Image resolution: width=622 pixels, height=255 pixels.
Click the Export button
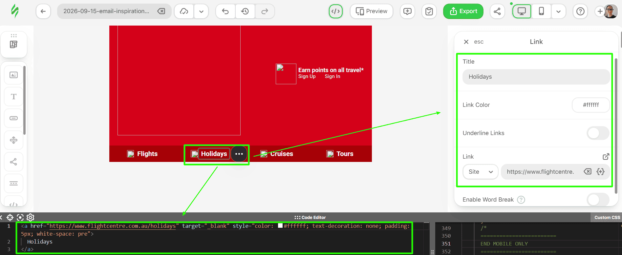pyautogui.click(x=463, y=11)
